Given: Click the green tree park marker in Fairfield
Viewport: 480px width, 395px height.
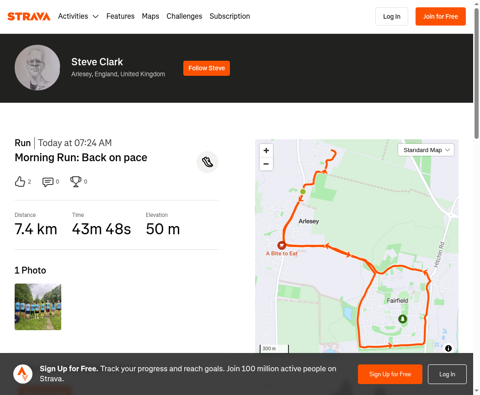Looking at the screenshot, I should [x=403, y=319].
